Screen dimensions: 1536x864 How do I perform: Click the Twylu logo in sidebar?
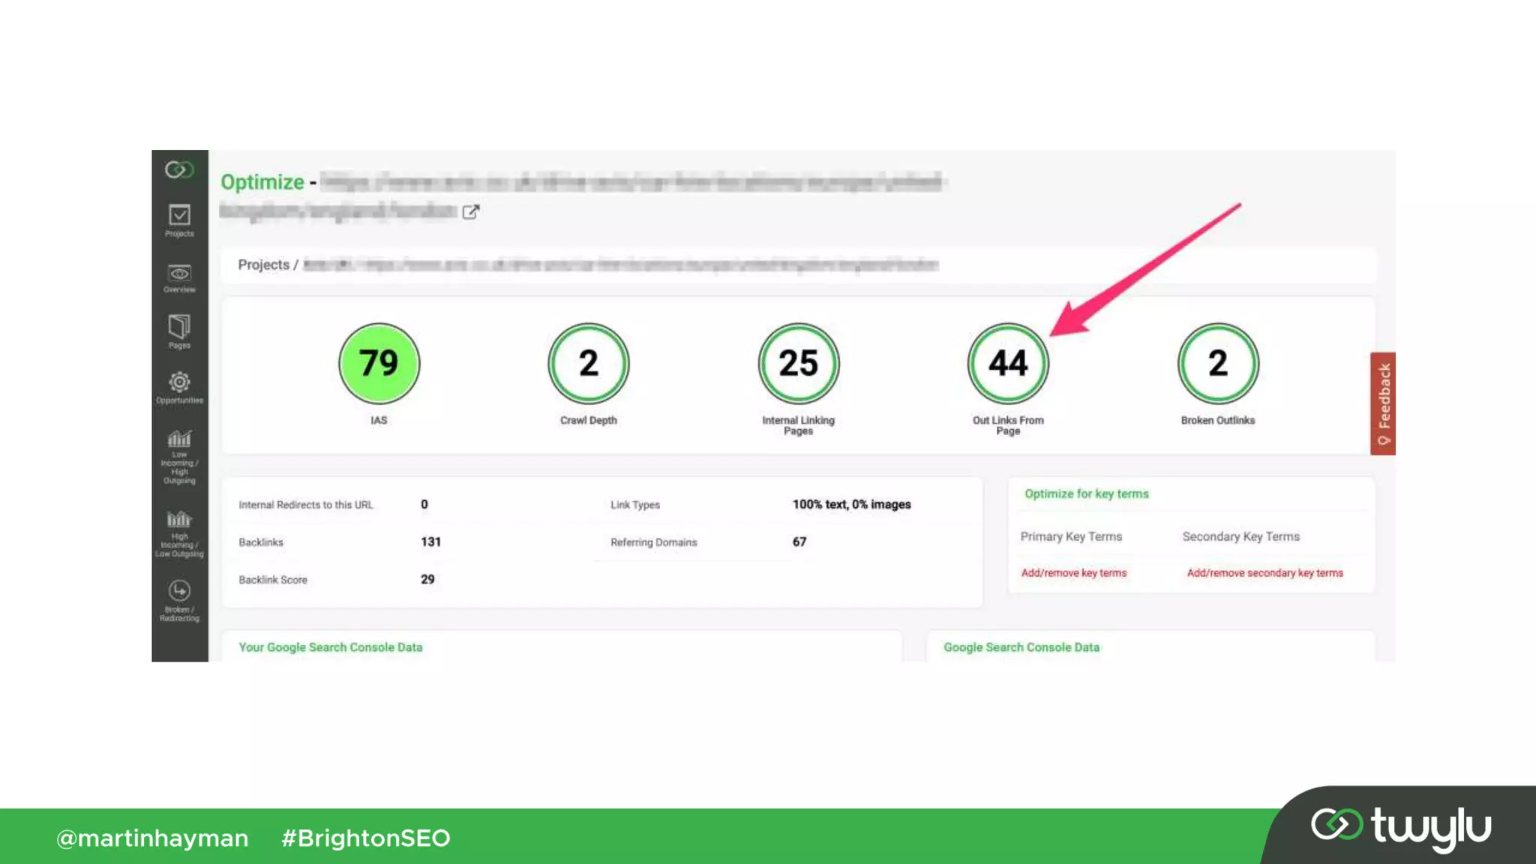pyautogui.click(x=179, y=170)
